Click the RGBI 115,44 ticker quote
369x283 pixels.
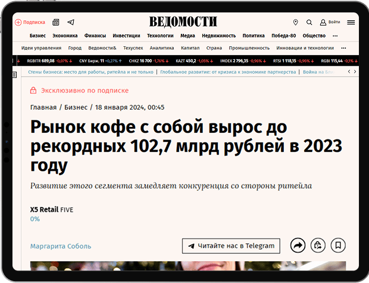tap(339, 61)
